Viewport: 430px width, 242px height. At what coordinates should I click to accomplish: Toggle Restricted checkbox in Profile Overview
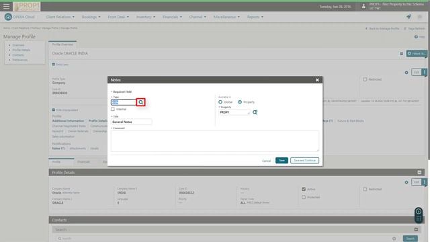(x=365, y=79)
